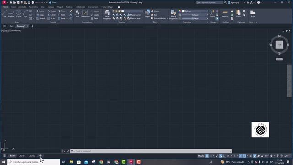Click the Copy tool

[x=40, y=15]
